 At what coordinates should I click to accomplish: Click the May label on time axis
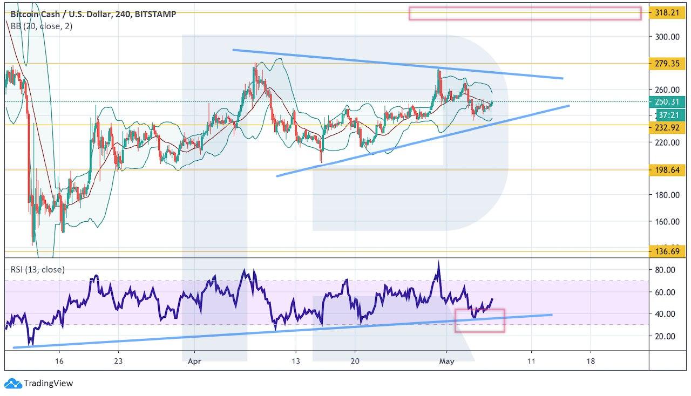(448, 361)
